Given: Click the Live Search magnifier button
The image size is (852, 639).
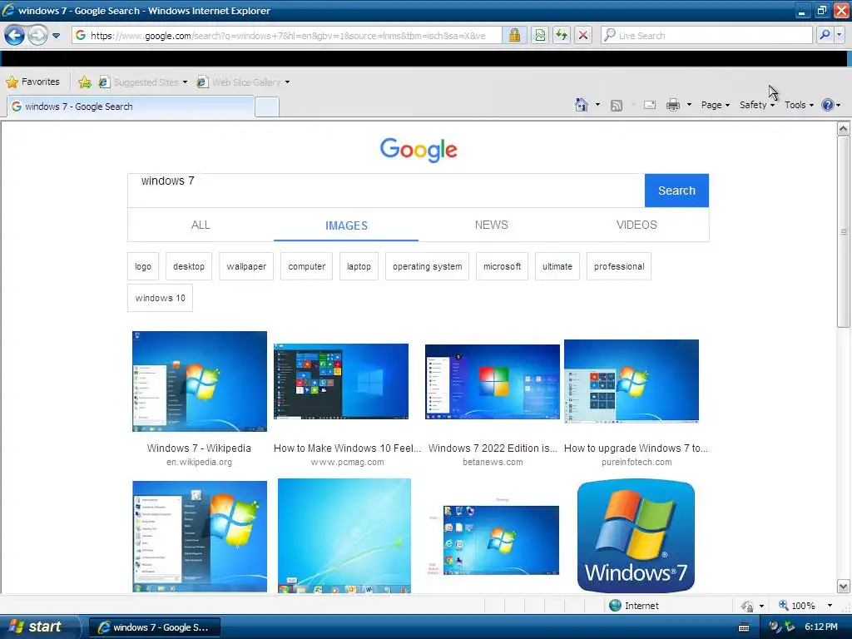Looking at the screenshot, I should point(825,35).
